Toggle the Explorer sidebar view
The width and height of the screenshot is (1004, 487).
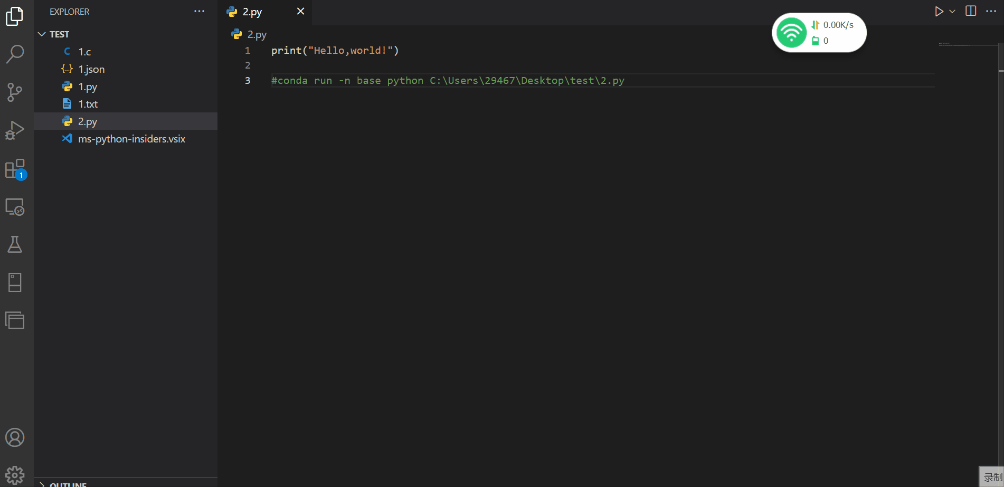pos(15,16)
